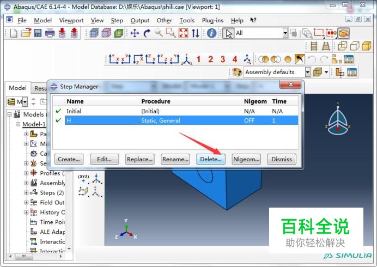The image size is (377, 267).
Task: Click the Cycle Views arrows icon
Action: pos(195,33)
